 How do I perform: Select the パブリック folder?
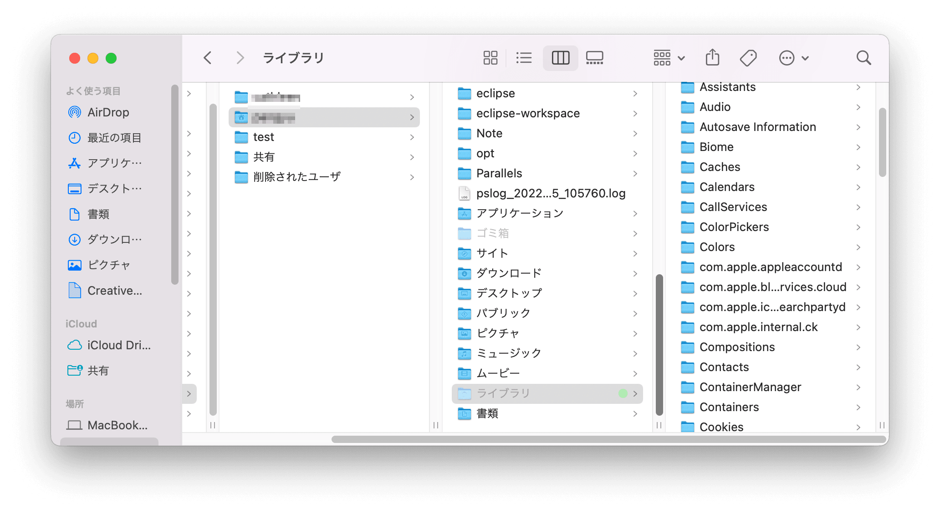coord(547,313)
